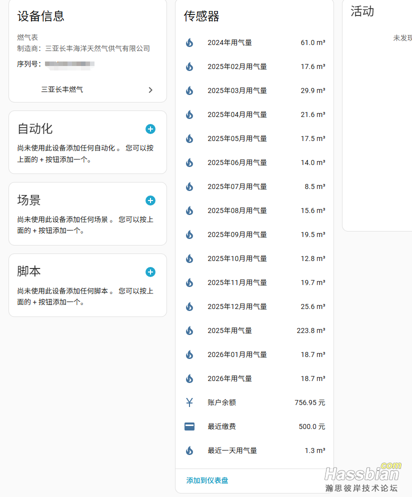Add a new automation with plus icon

click(x=150, y=129)
